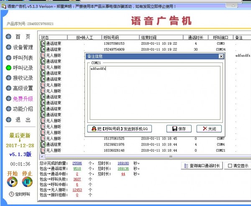The width and height of the screenshot is (251, 206).
Task: Enable the 清空显示 checkbox
Action: (x=230, y=166)
